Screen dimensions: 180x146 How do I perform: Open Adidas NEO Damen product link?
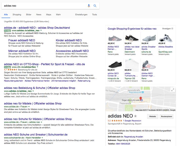[x=113, y=48]
